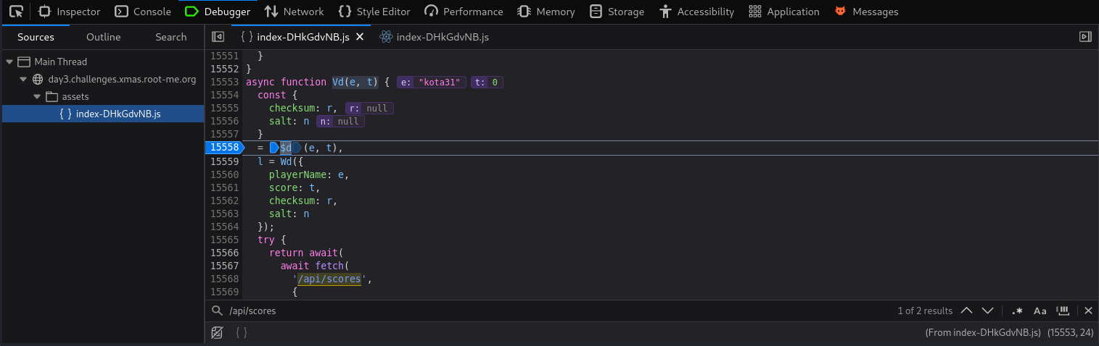Toggle the sources pane collapse icon

(x=218, y=37)
